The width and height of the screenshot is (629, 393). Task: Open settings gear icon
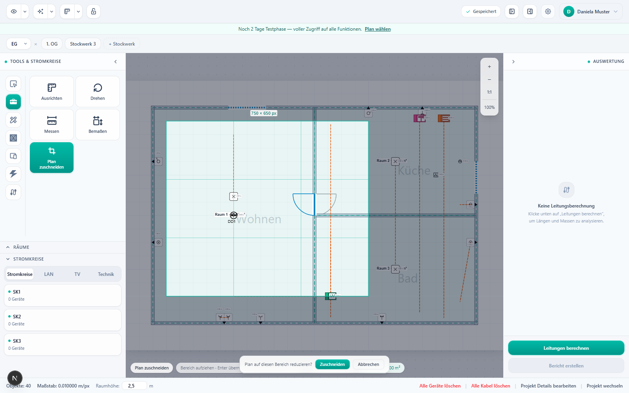[x=548, y=11]
